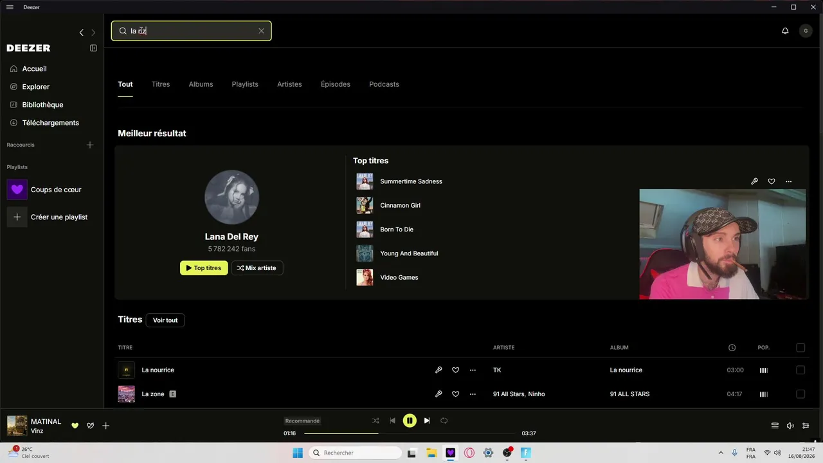Open more options for La nourrice
Image resolution: width=823 pixels, height=463 pixels.
(473, 370)
